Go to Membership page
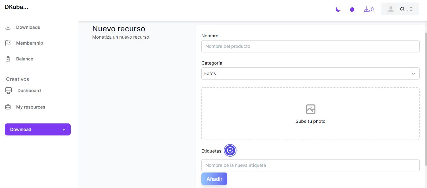 point(29,43)
